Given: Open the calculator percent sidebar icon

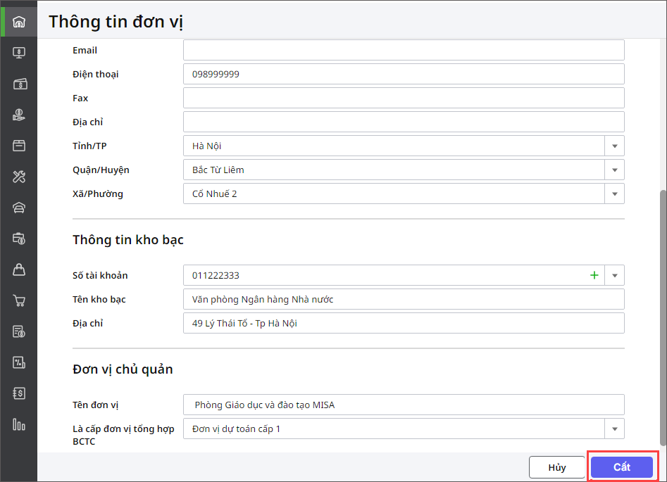Looking at the screenshot, I should click(19, 362).
